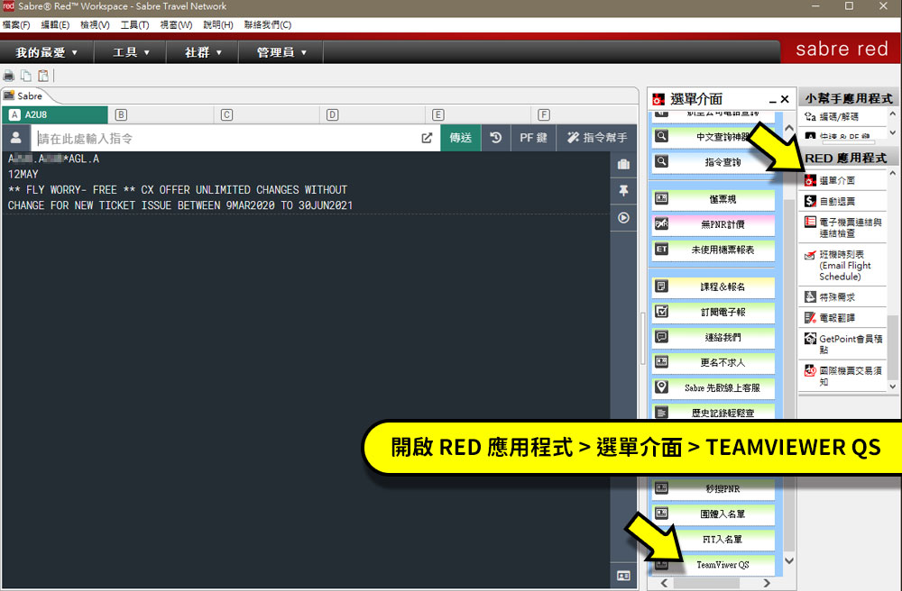
Task: Expand 管理員 dropdown
Action: tap(281, 52)
